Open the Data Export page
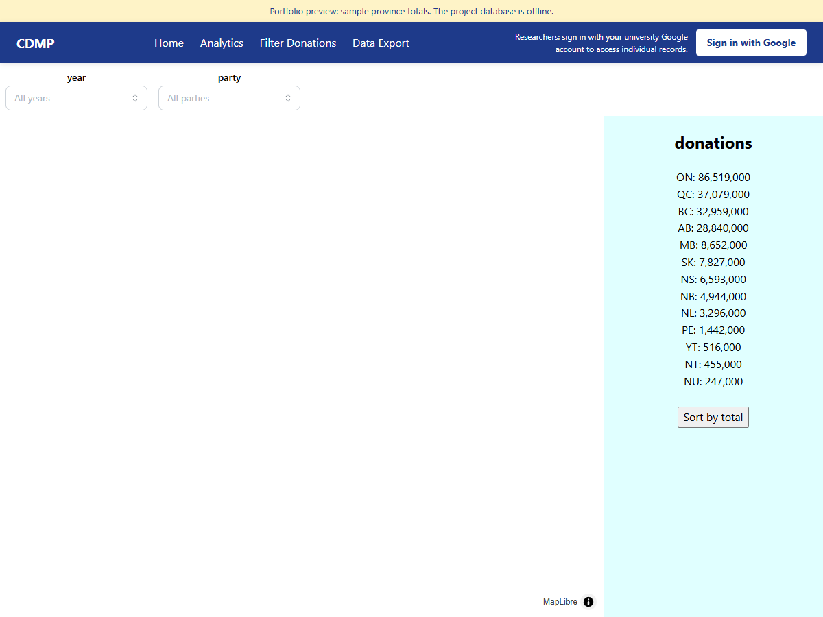Screen dimensions: 823x617 (381, 43)
